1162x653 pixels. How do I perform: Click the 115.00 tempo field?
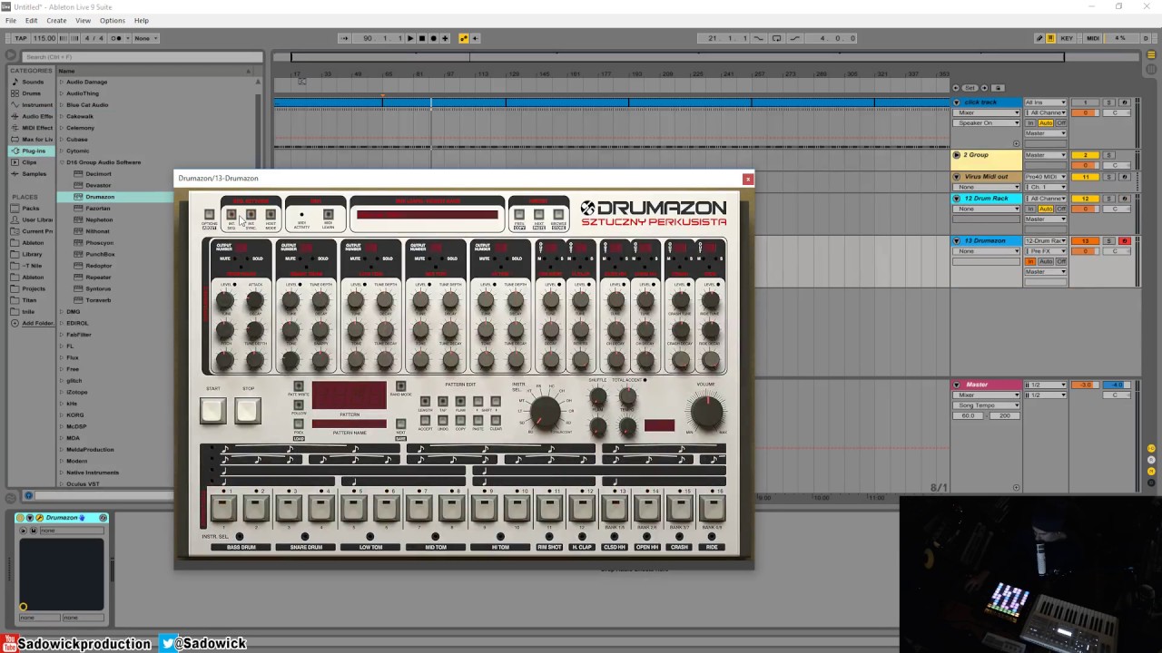44,38
